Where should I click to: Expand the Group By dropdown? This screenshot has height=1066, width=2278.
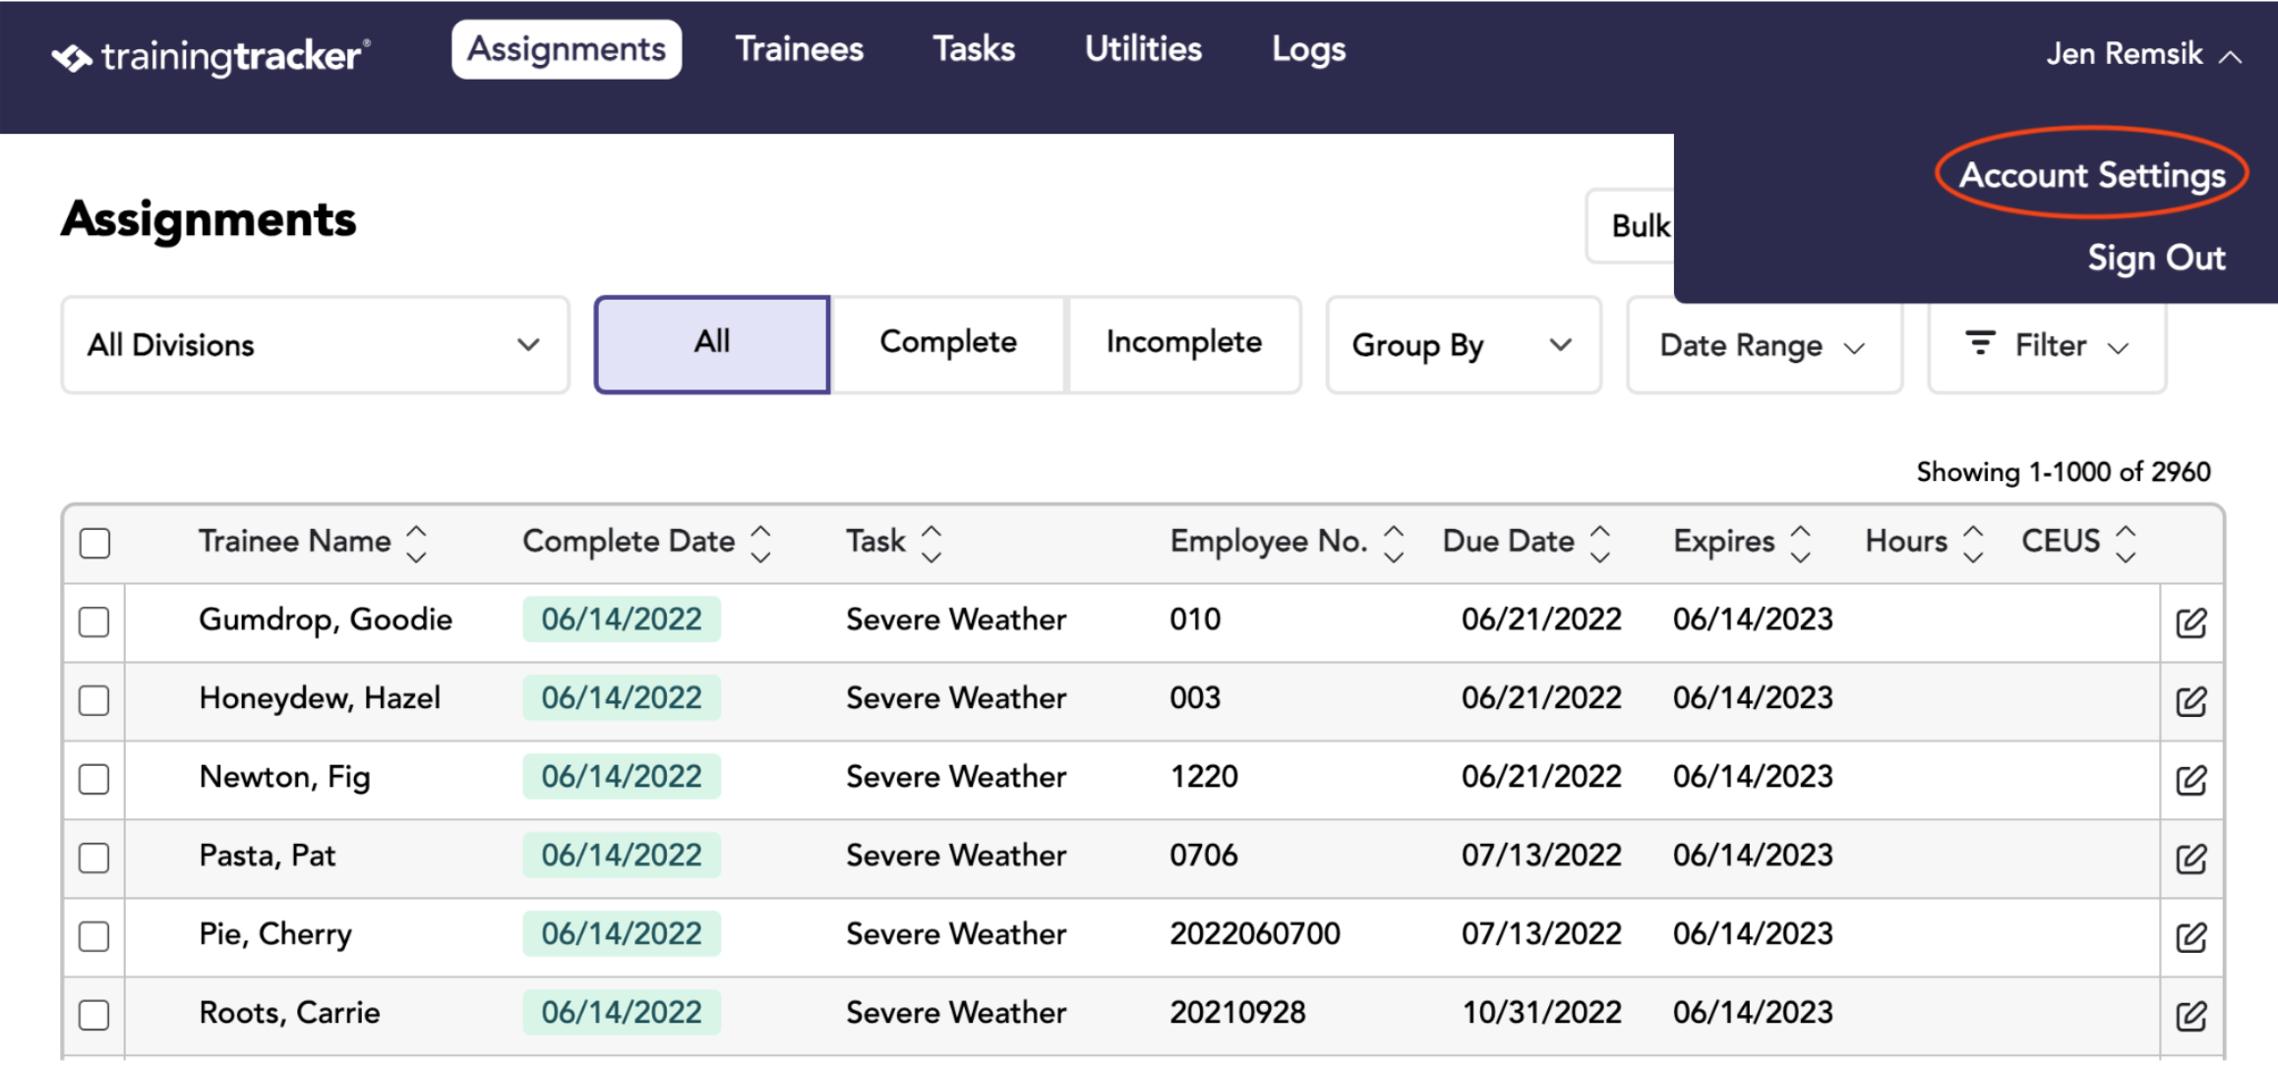coord(1463,345)
